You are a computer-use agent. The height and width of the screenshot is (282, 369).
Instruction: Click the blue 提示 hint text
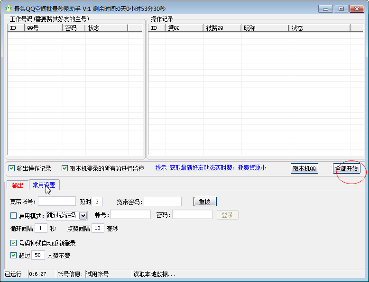(211, 167)
